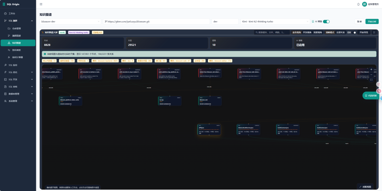
Task: Filter by 基础设施层 · 729 tag
Action: point(67,61)
